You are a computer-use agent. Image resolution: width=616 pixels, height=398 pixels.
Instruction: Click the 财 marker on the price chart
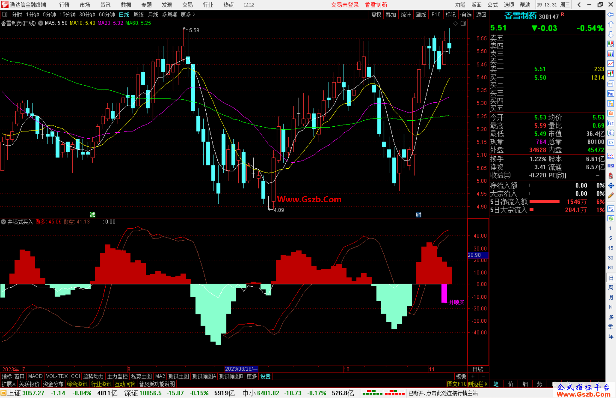(x=418, y=215)
